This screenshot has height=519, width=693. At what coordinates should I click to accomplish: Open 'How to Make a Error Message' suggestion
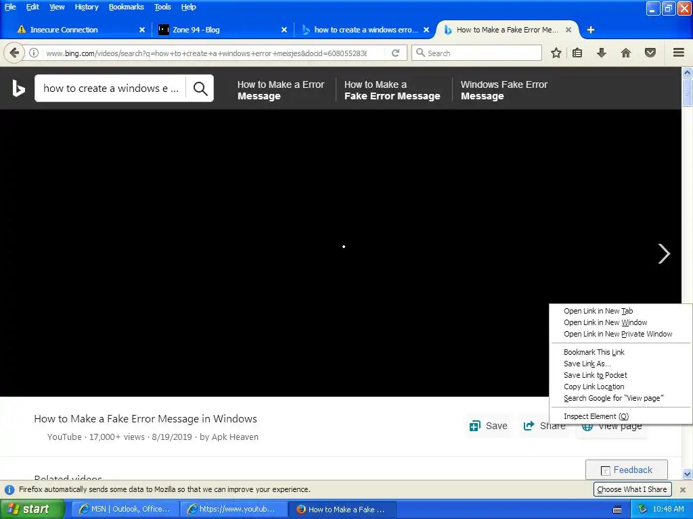pos(281,90)
